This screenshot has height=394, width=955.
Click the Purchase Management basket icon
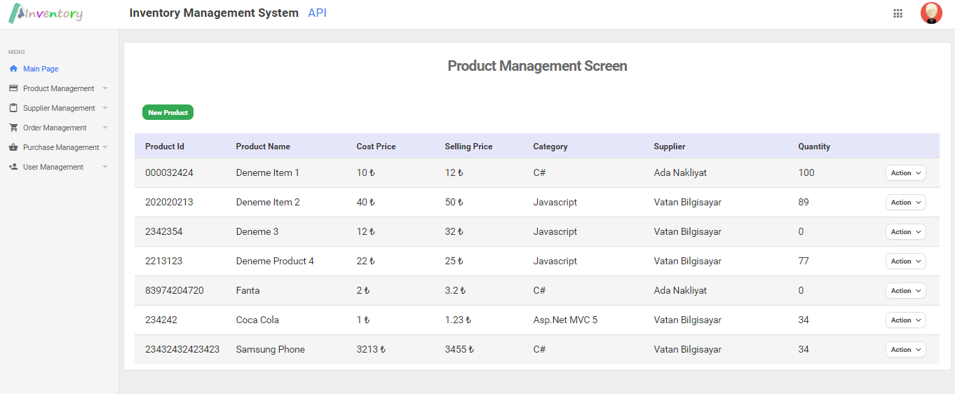pyautogui.click(x=13, y=147)
